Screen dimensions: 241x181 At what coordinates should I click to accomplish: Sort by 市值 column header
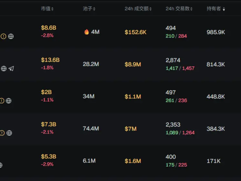(x=47, y=9)
